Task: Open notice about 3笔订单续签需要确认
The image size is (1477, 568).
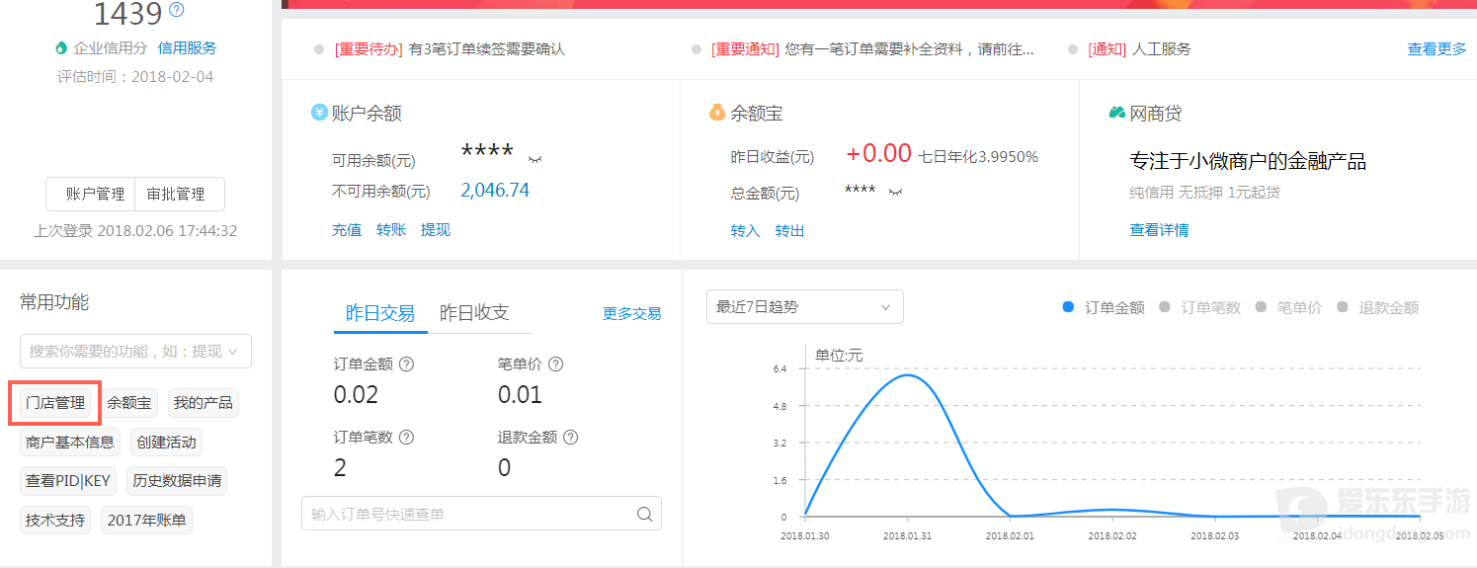Action: tap(450, 48)
